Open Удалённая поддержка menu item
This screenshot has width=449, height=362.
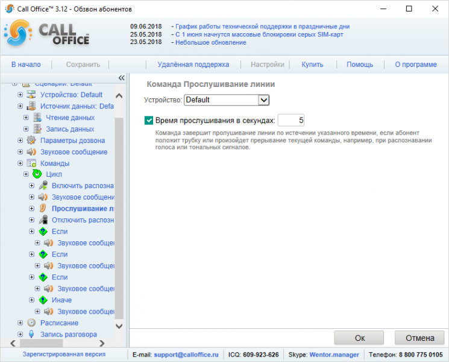pyautogui.click(x=193, y=65)
